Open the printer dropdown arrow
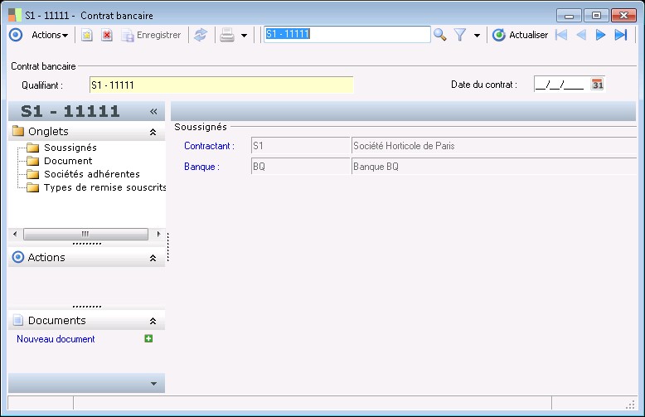645x417 pixels. tap(244, 36)
